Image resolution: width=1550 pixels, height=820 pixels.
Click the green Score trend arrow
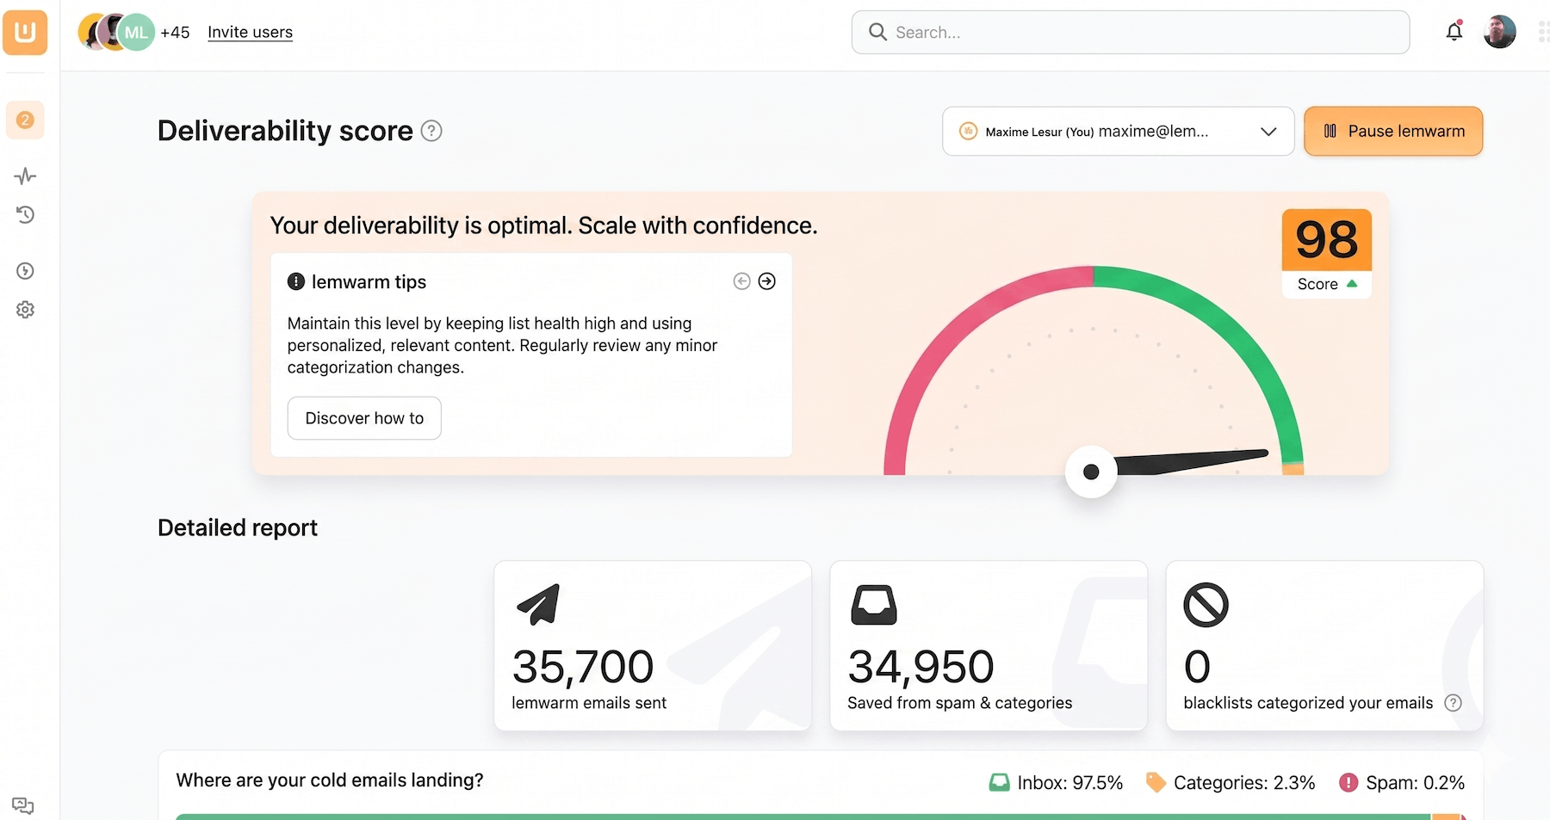pyautogui.click(x=1352, y=284)
